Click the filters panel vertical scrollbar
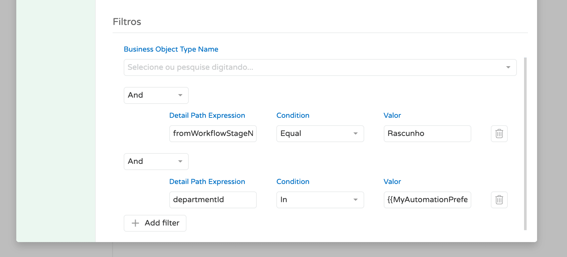The height and width of the screenshot is (257, 567). pos(525,143)
